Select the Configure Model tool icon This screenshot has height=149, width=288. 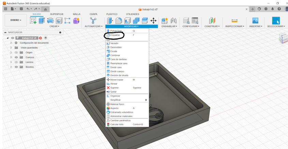(186, 20)
